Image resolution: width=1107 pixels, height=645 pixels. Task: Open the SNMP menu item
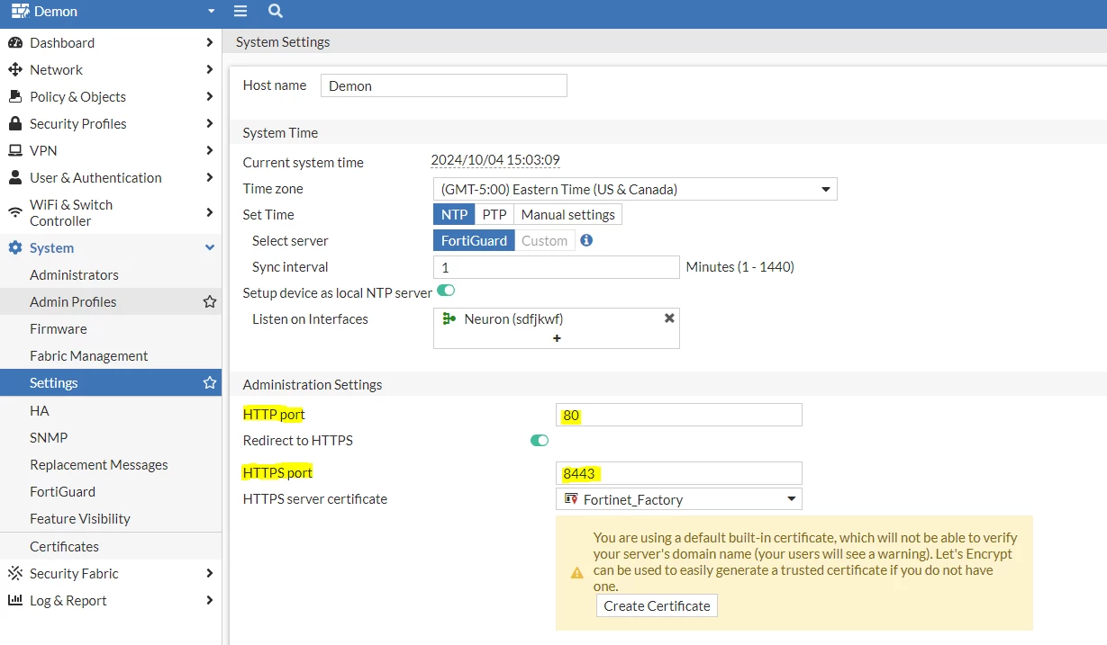pos(111,437)
